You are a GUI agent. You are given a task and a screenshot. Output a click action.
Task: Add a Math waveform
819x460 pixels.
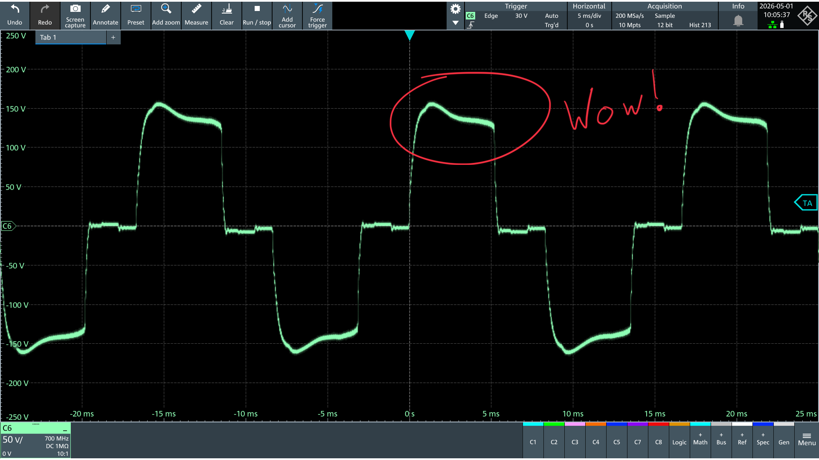point(700,440)
